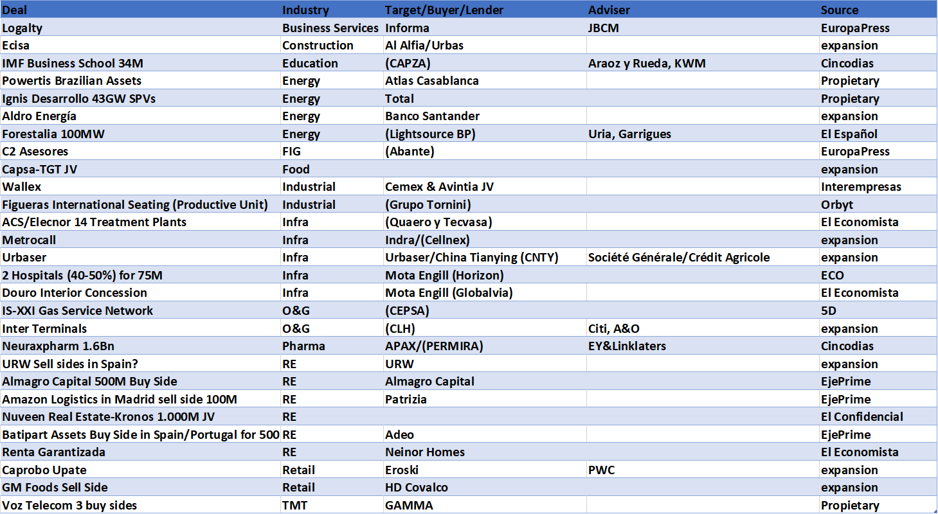The height and width of the screenshot is (514, 938).
Task: Select Urbaser/China Tianying (CNTY) cell
Action: point(485,257)
